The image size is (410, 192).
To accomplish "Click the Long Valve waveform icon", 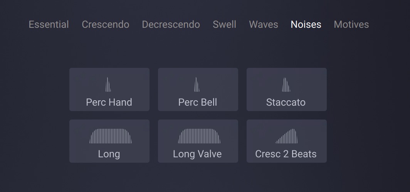I will [x=199, y=136].
